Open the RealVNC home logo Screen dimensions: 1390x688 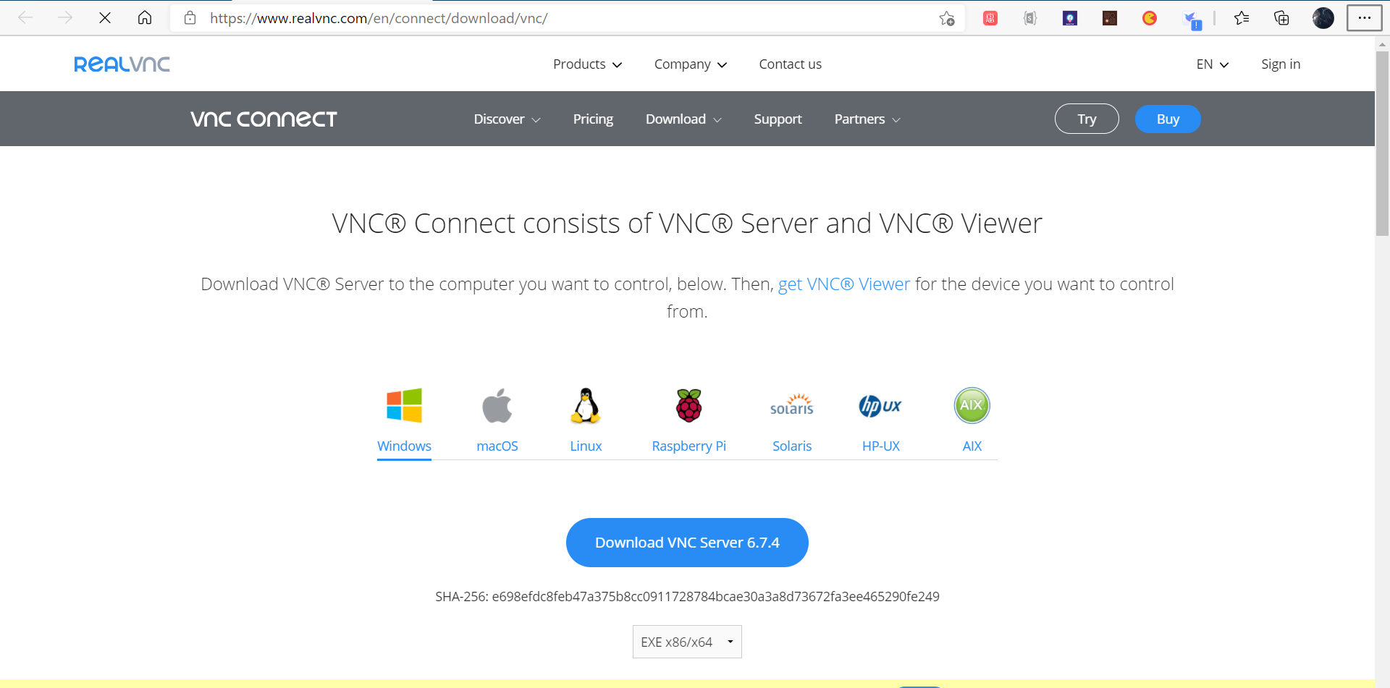[121, 64]
